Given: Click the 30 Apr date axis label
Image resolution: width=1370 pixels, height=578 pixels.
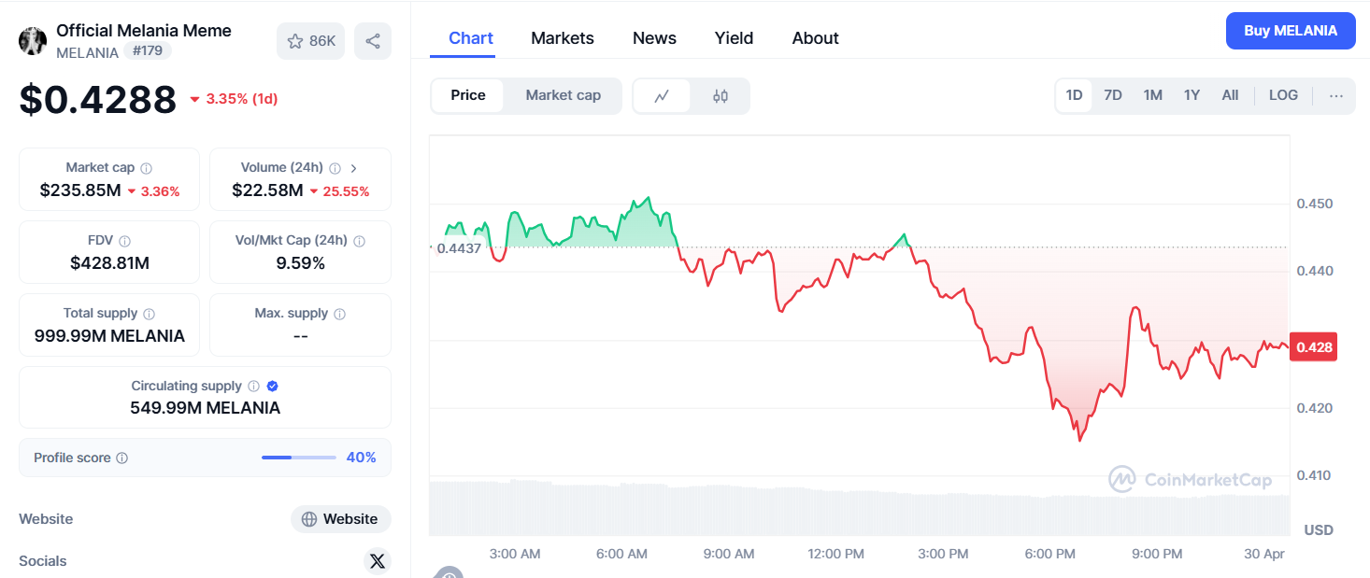Looking at the screenshot, I should tap(1265, 554).
